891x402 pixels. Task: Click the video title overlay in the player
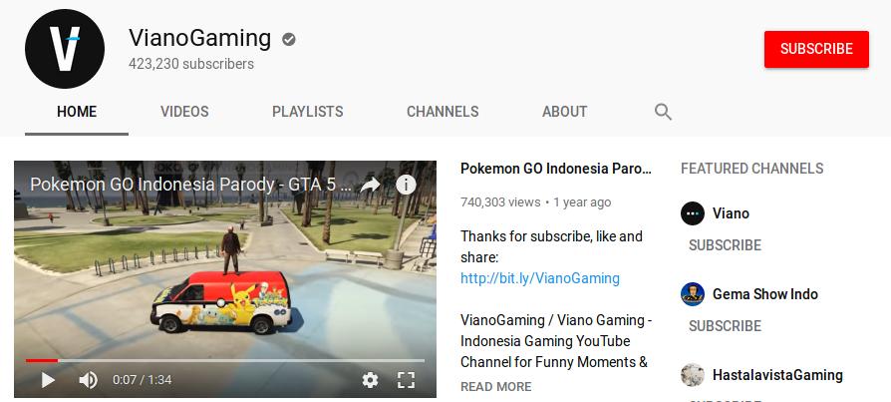(x=191, y=185)
